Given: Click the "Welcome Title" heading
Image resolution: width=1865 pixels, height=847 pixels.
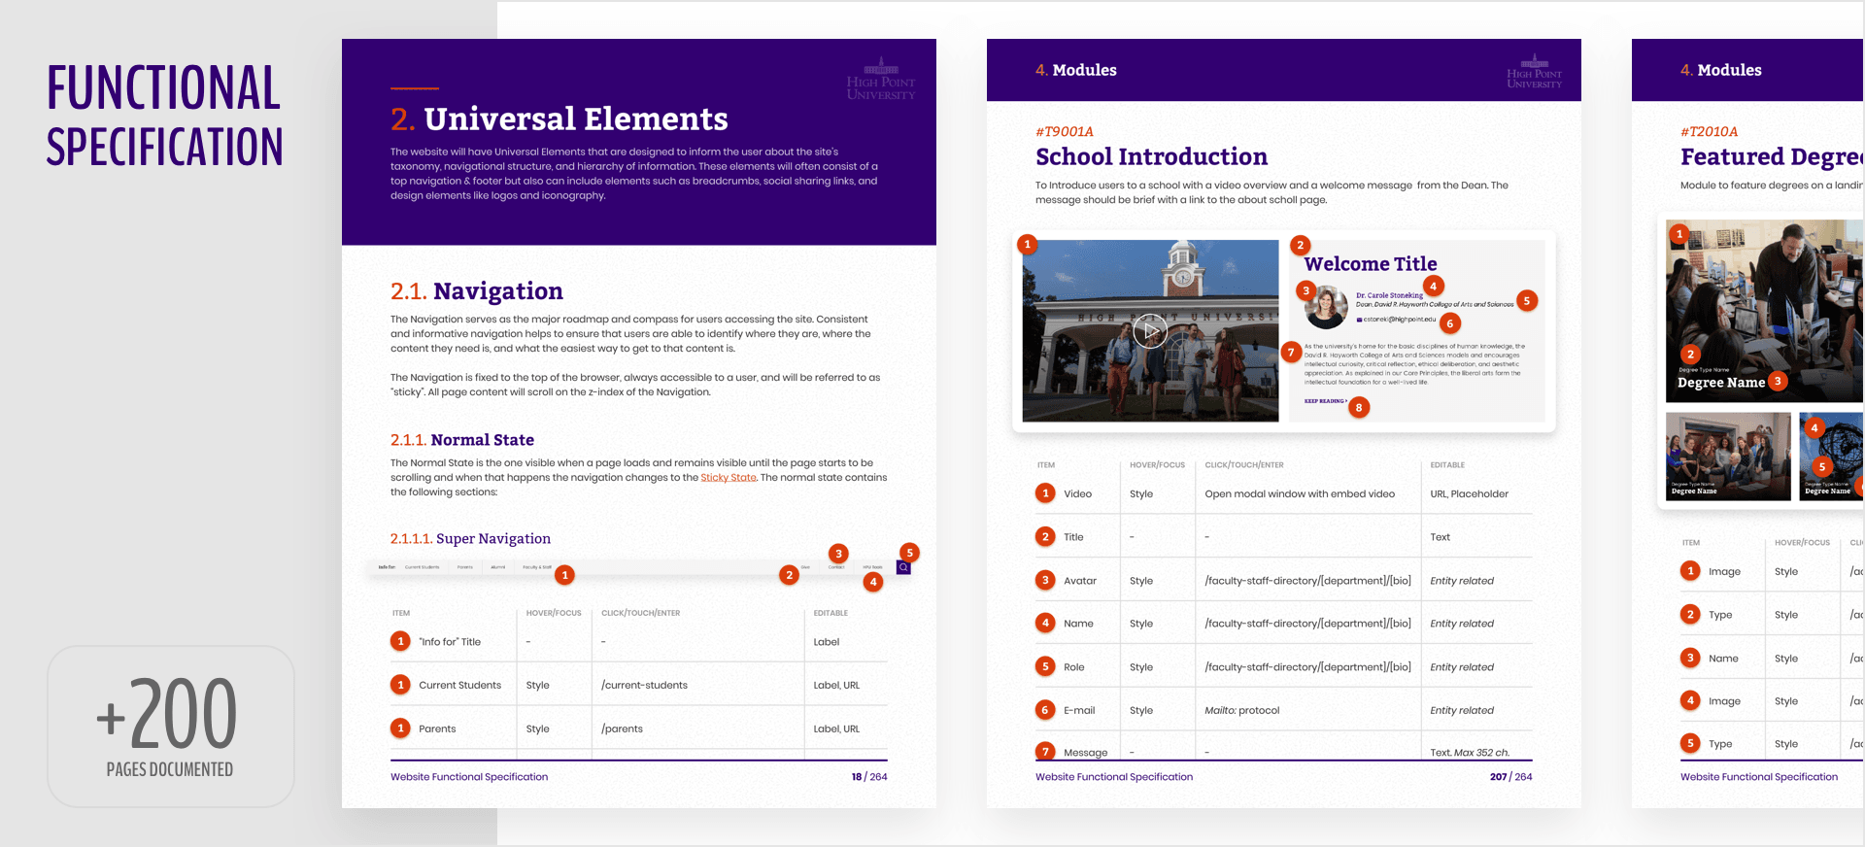Looking at the screenshot, I should [1371, 264].
